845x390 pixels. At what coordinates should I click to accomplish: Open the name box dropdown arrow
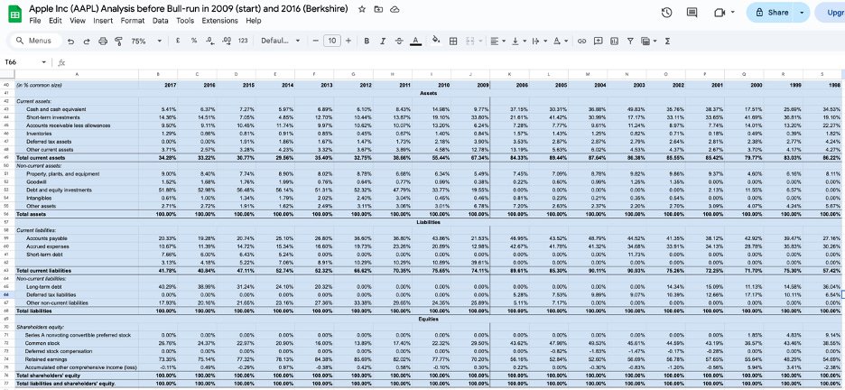[44, 62]
